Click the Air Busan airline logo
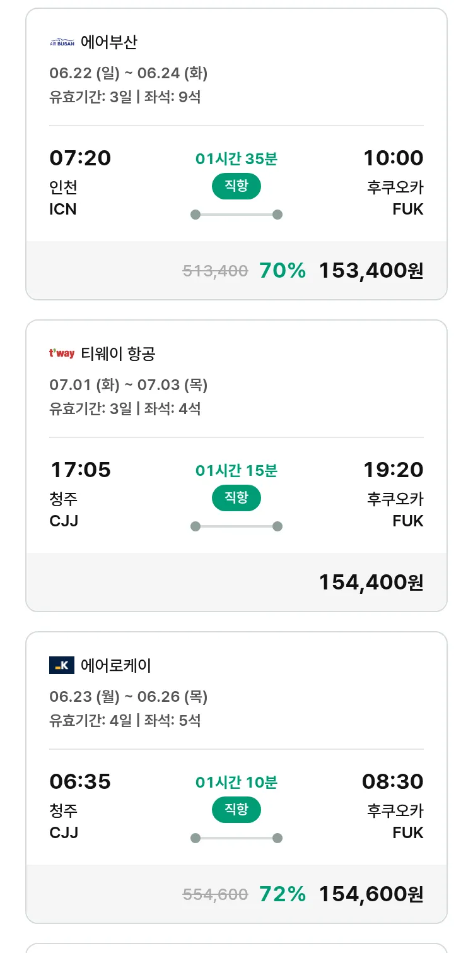Viewport: 473px width, 953px height. pos(62,42)
